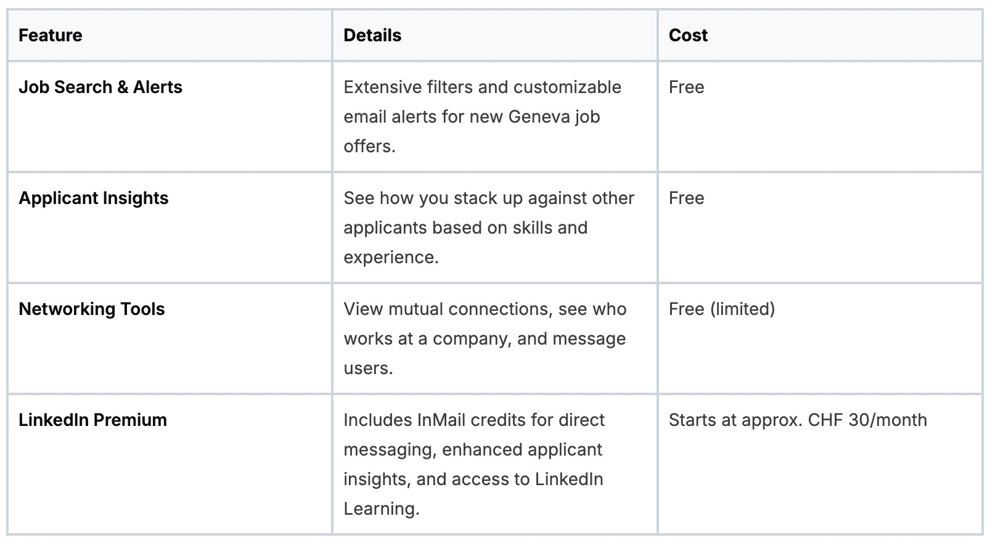This screenshot has height=540, width=990.
Task: Click the 'View mutual connections' description text
Action: tap(485, 309)
